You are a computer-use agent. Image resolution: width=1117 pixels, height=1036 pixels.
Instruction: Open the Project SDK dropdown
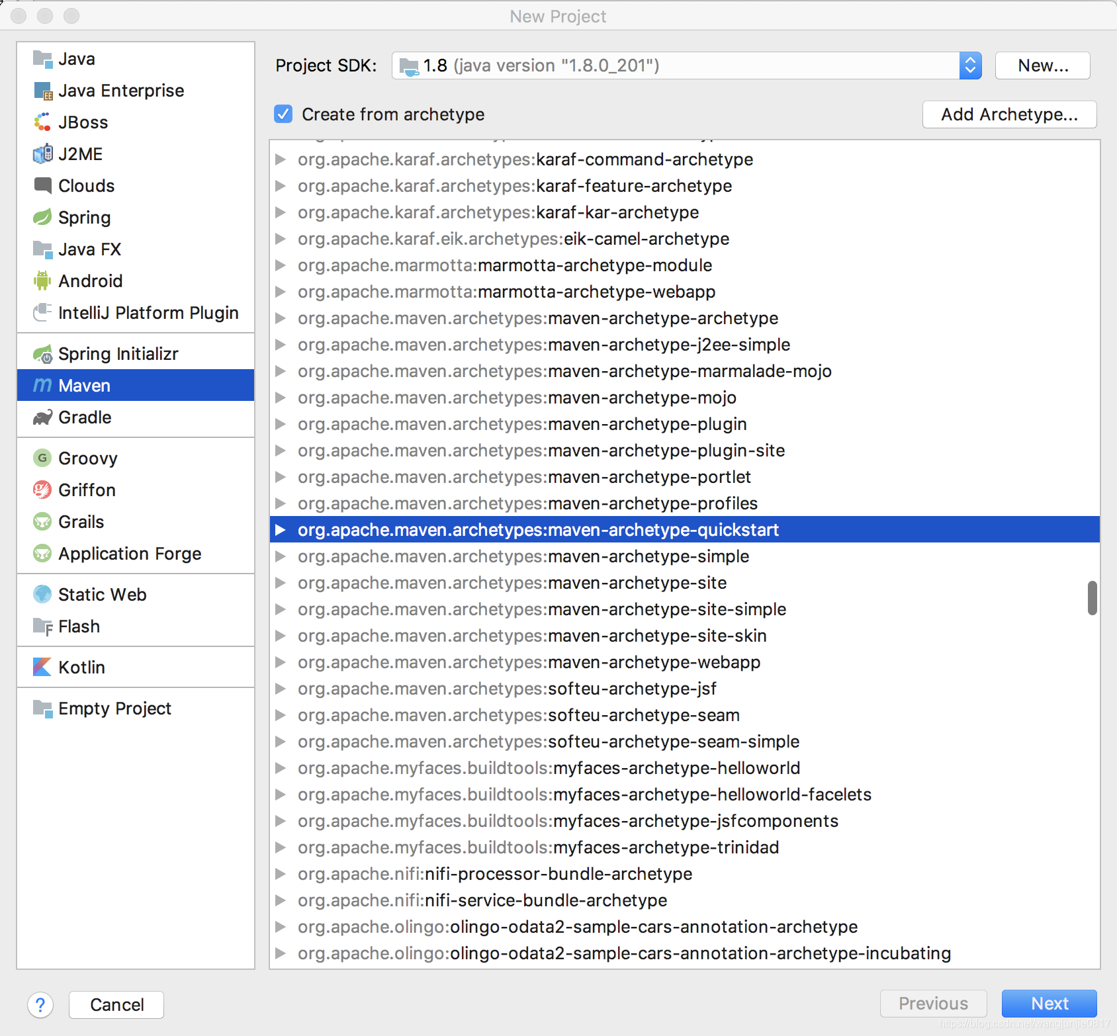(x=970, y=65)
